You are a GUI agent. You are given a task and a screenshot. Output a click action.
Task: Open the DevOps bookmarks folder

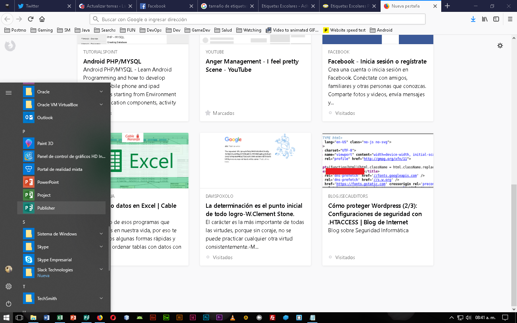pos(151,30)
